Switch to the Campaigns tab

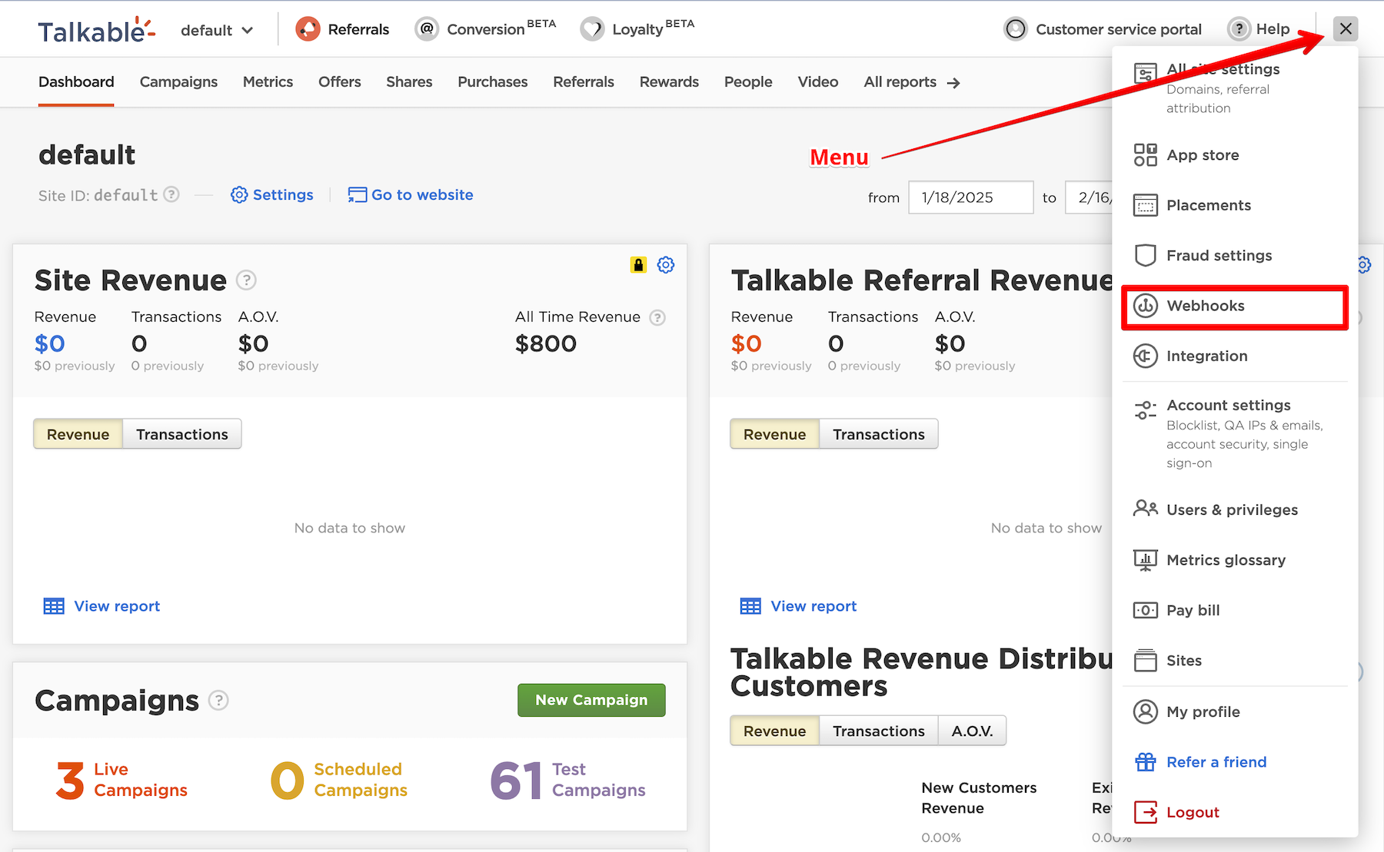pos(178,81)
